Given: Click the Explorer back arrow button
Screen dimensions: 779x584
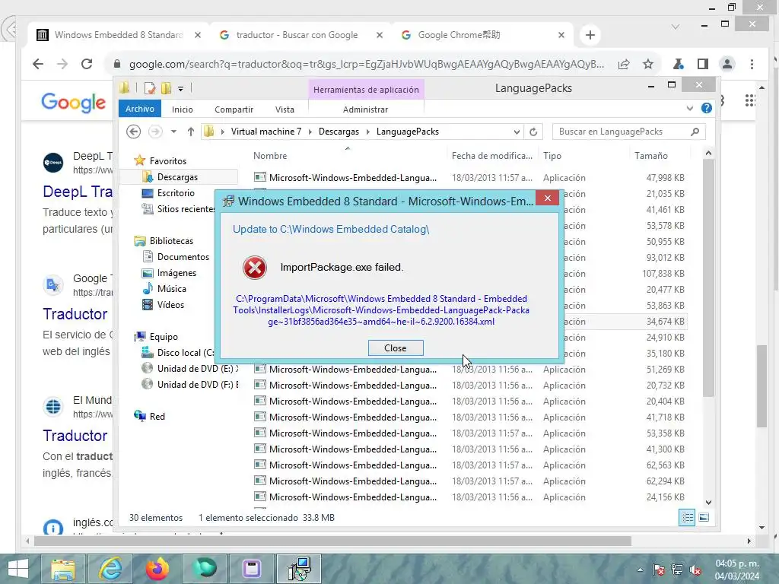Looking at the screenshot, I should click(133, 132).
